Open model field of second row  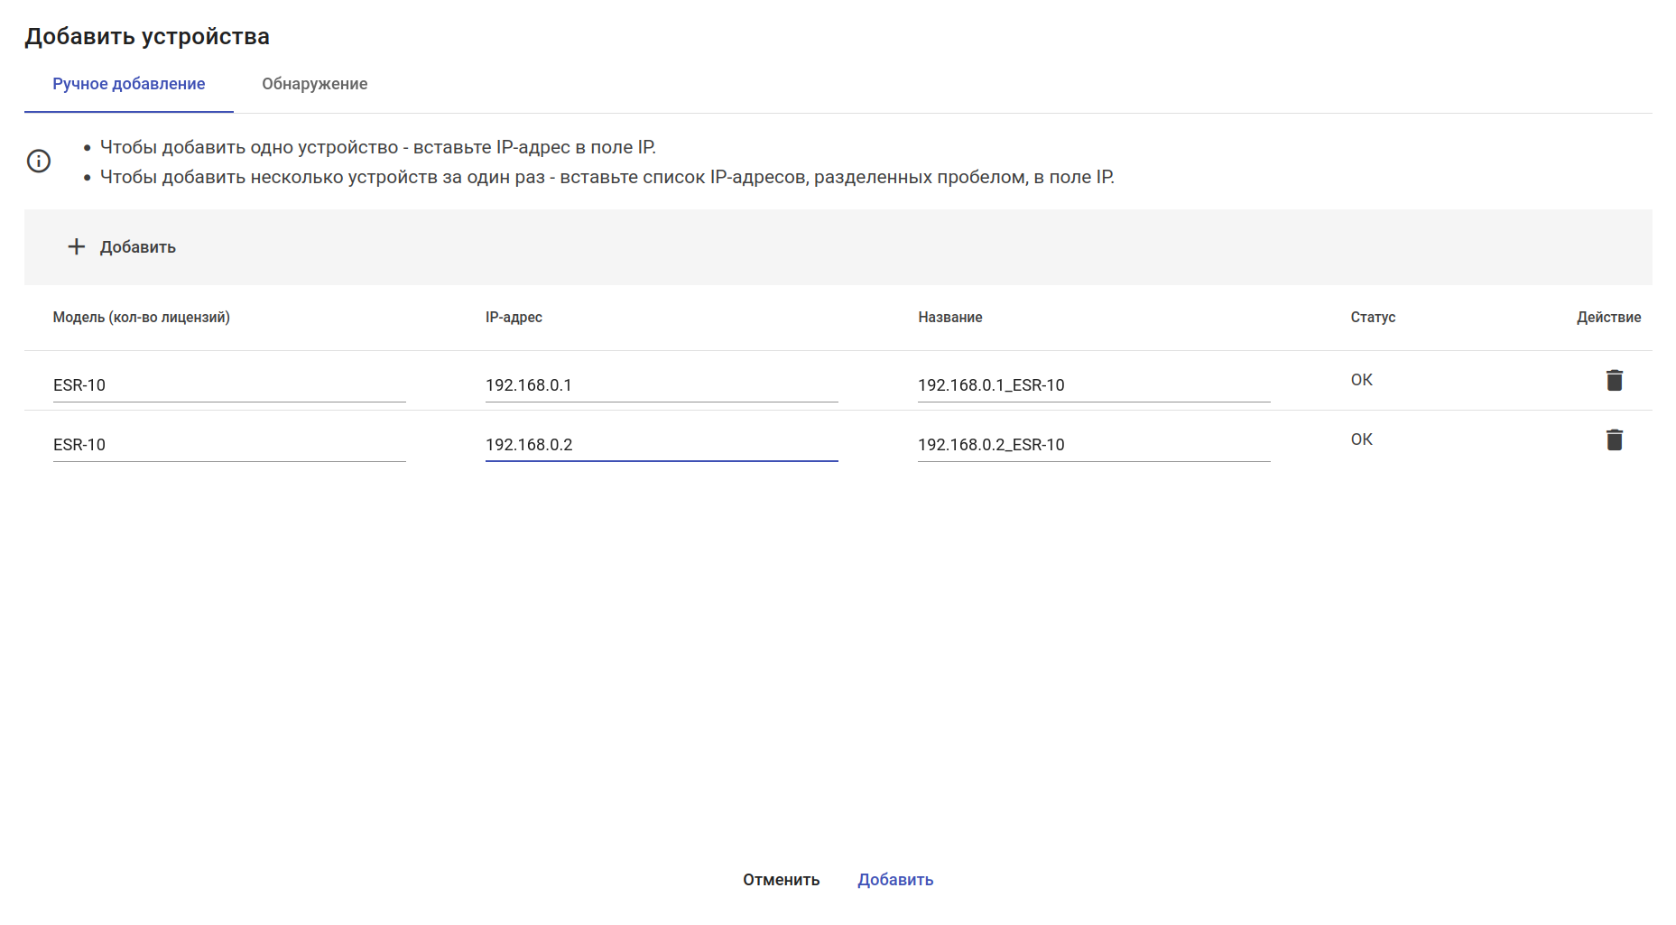tap(229, 445)
